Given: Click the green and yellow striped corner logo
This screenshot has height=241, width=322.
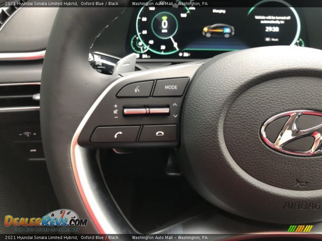Looking at the screenshot, I should point(300,229).
